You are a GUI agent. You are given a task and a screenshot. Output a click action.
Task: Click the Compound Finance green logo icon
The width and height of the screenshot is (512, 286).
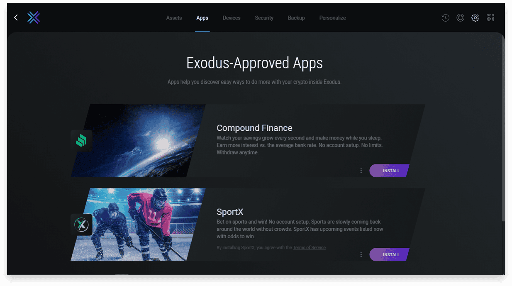81,141
